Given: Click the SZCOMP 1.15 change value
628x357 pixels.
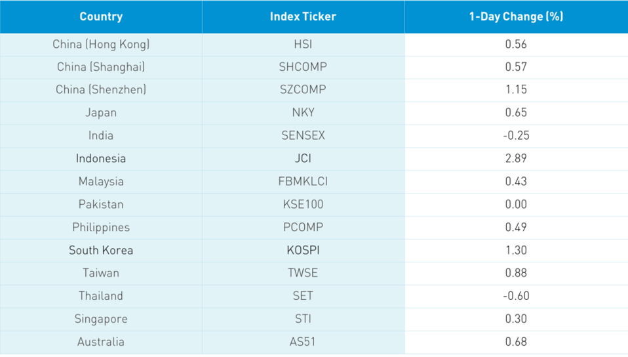Looking at the screenshot, I should [x=516, y=89].
